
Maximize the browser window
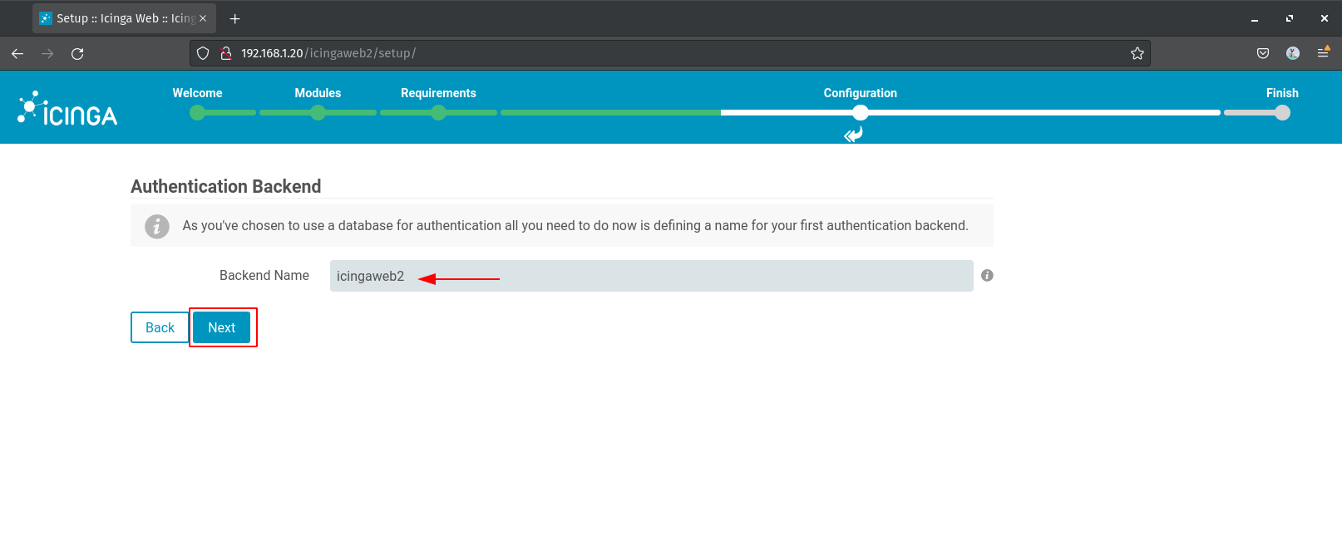pos(1290,18)
